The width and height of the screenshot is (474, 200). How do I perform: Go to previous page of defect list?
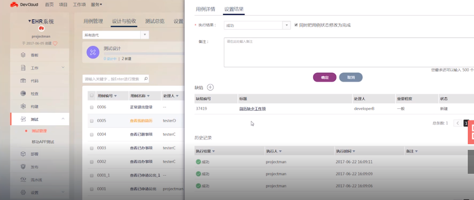[458, 123]
